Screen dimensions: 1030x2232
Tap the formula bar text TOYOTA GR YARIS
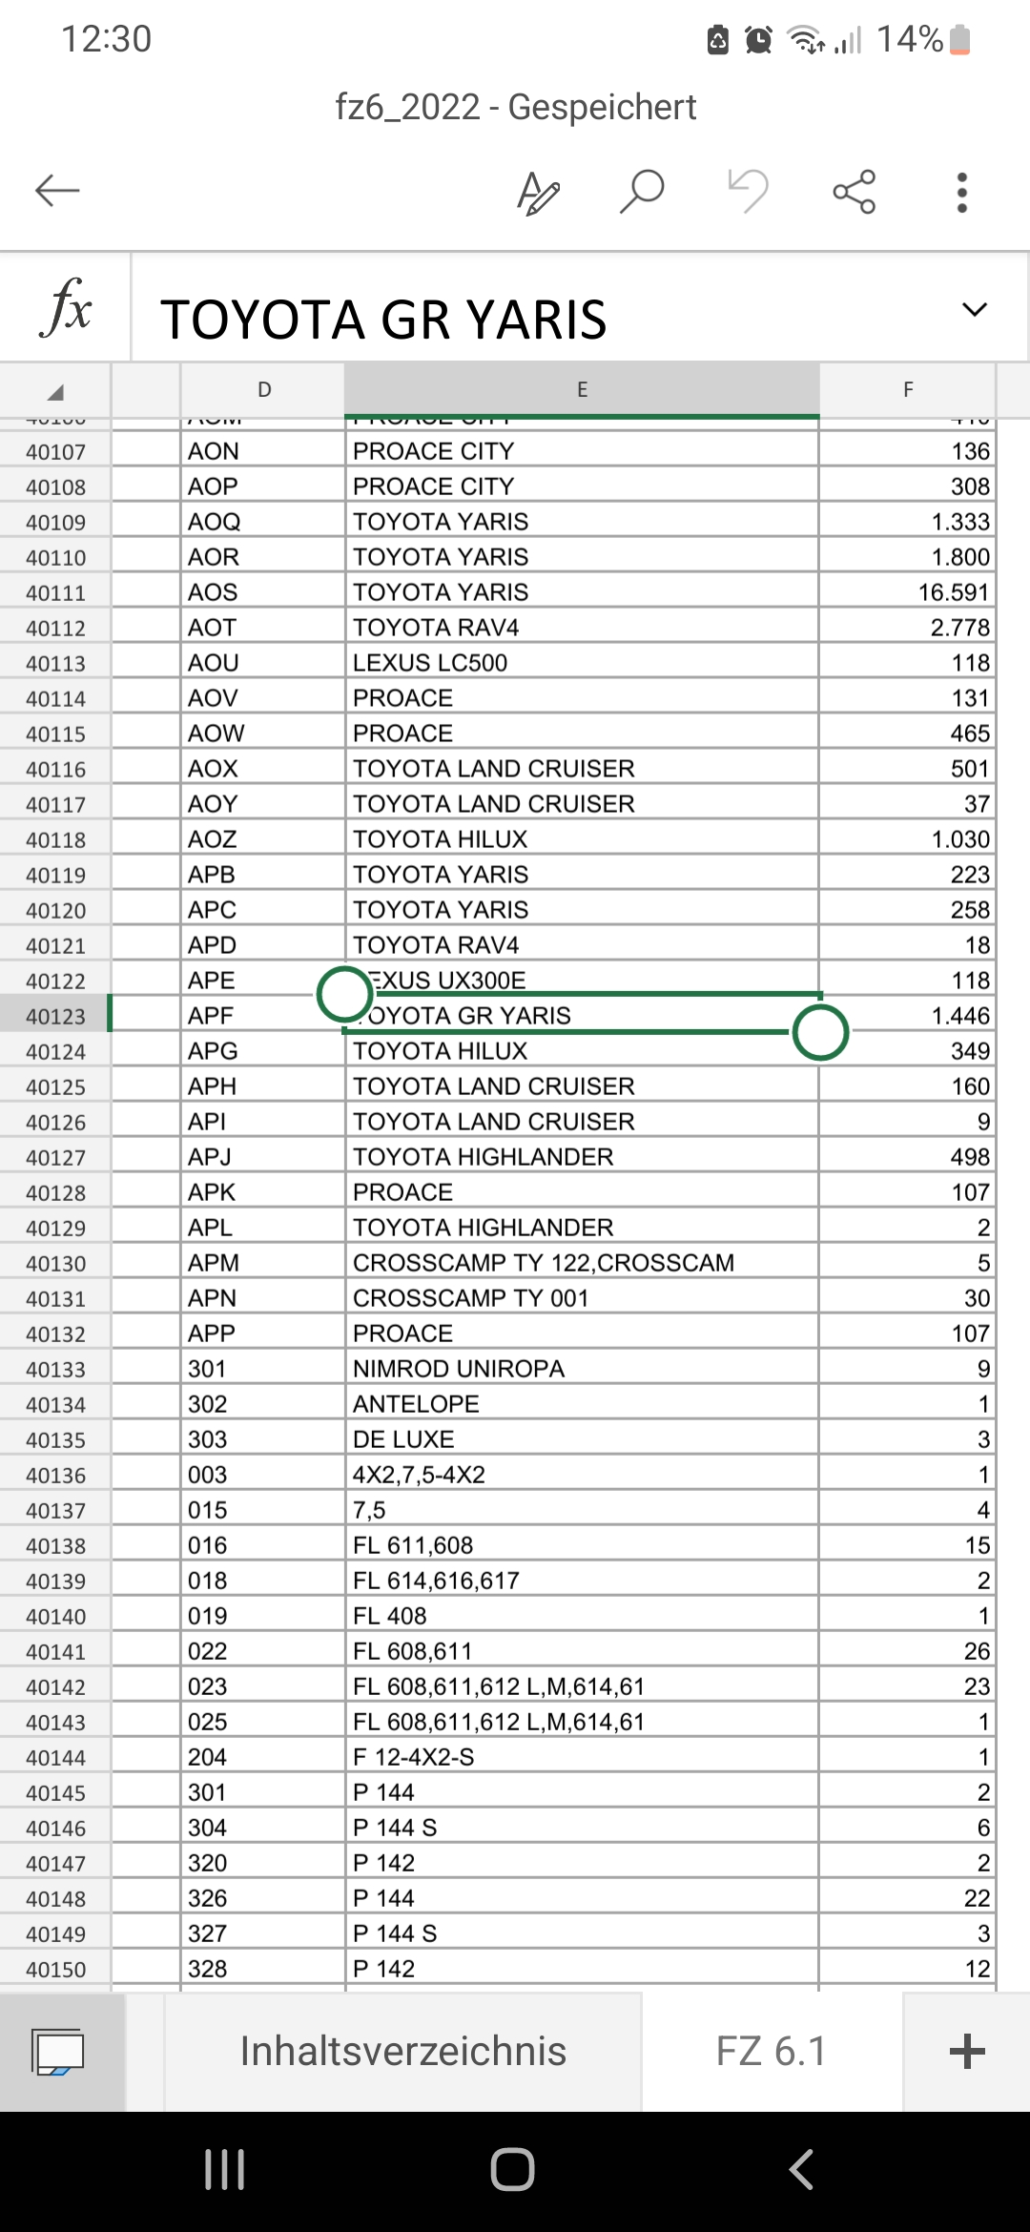click(x=383, y=319)
